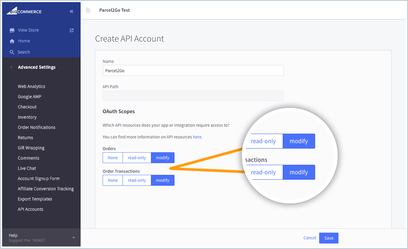Open the 'here' API resources link
Viewport: 408px width, 249px height.
click(197, 137)
